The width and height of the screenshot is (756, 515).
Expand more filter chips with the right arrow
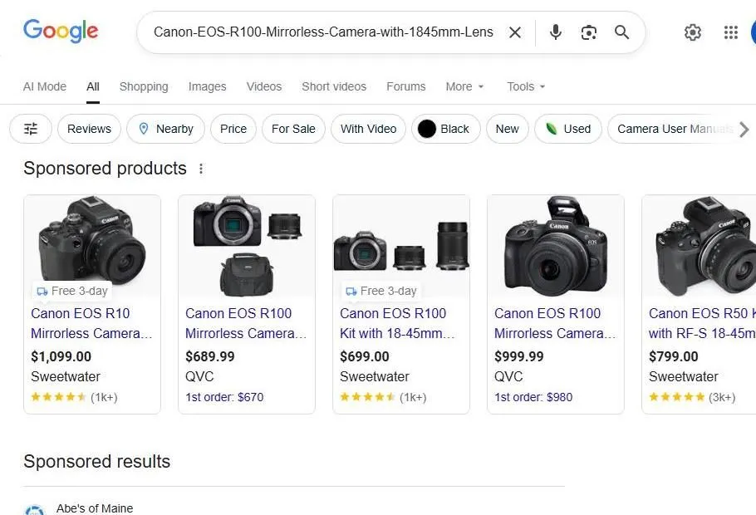pos(745,129)
